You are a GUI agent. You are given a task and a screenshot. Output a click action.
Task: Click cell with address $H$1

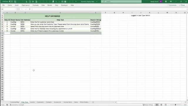(25, 31)
